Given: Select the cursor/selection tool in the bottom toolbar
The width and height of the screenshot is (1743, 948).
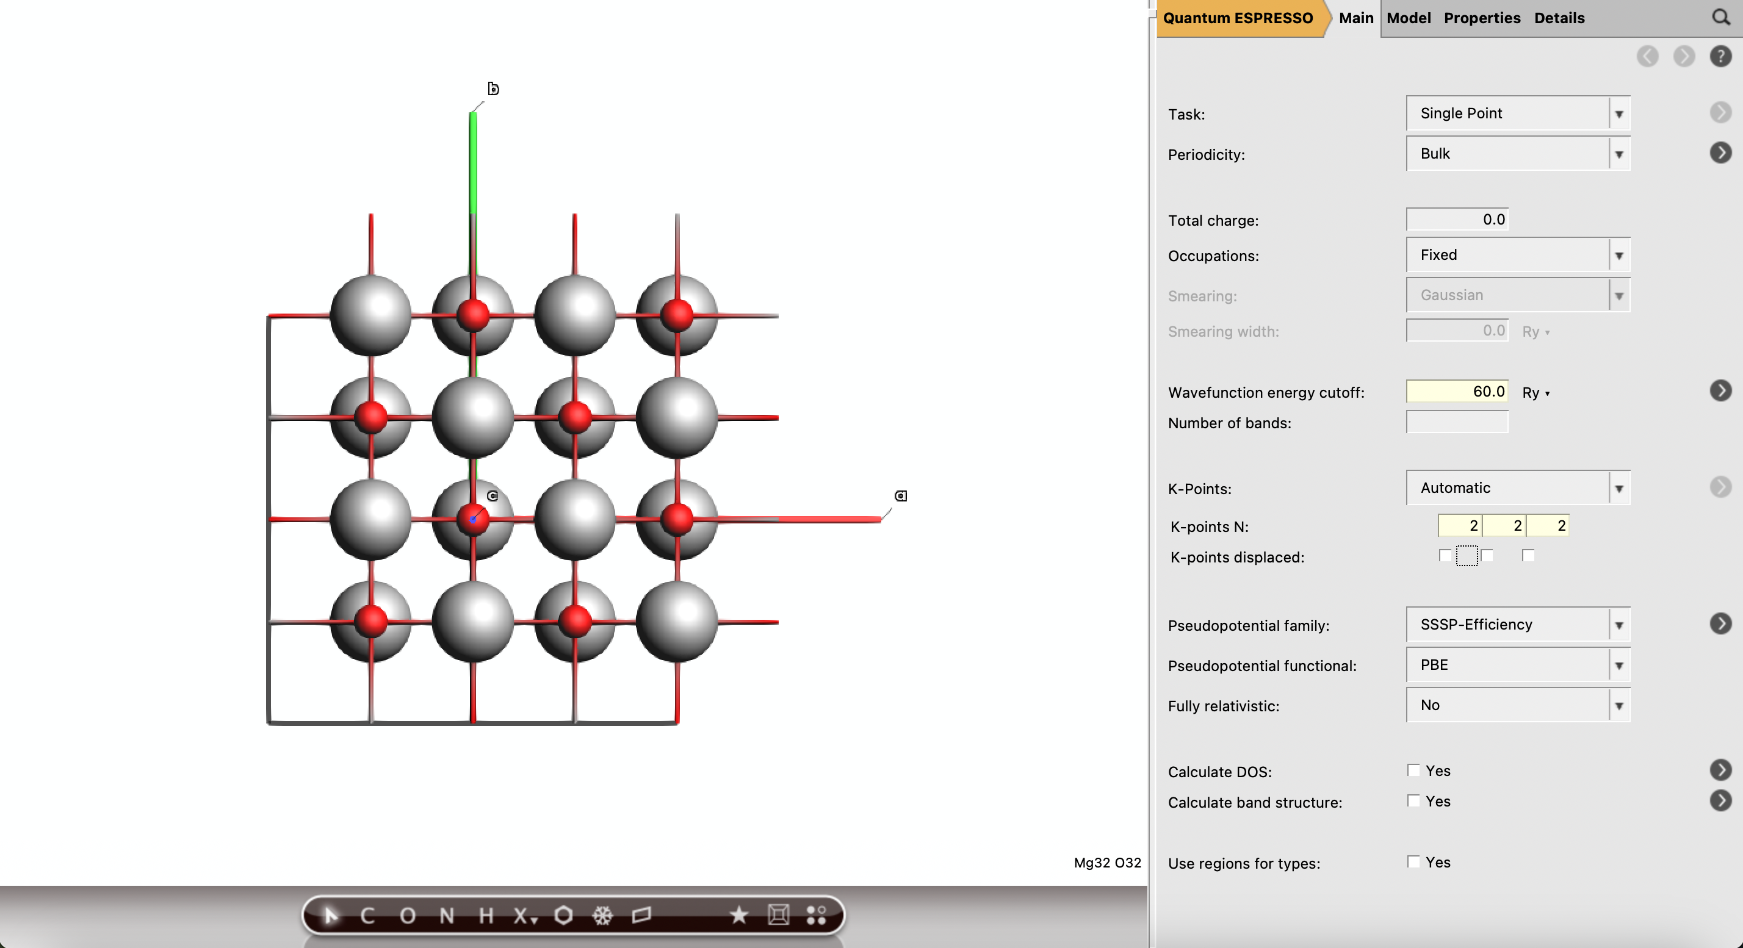Looking at the screenshot, I should coord(330,916).
